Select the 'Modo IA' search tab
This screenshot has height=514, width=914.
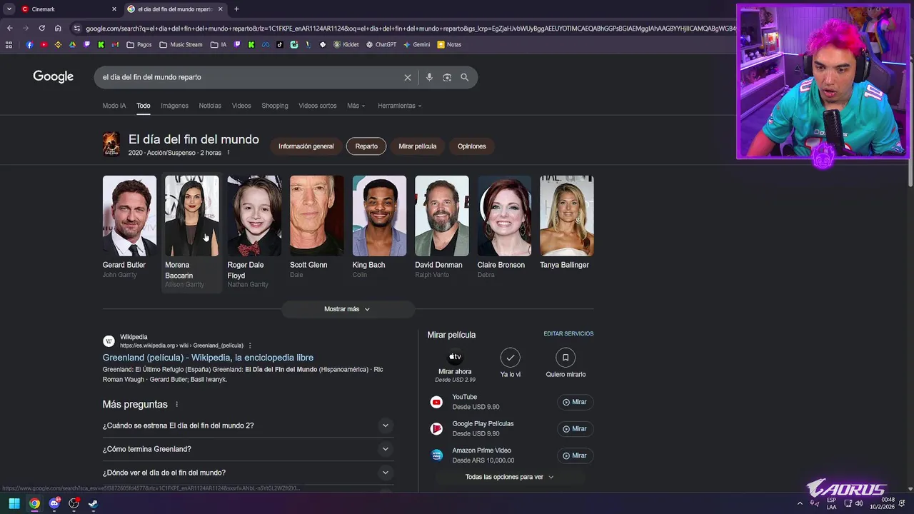point(114,106)
